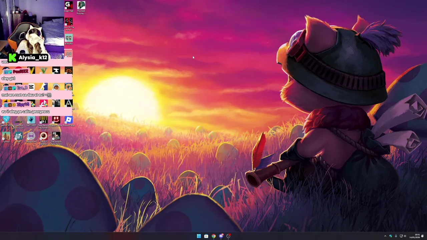Open Discord from the taskbar
The image size is (427, 240).
[x=221, y=236]
